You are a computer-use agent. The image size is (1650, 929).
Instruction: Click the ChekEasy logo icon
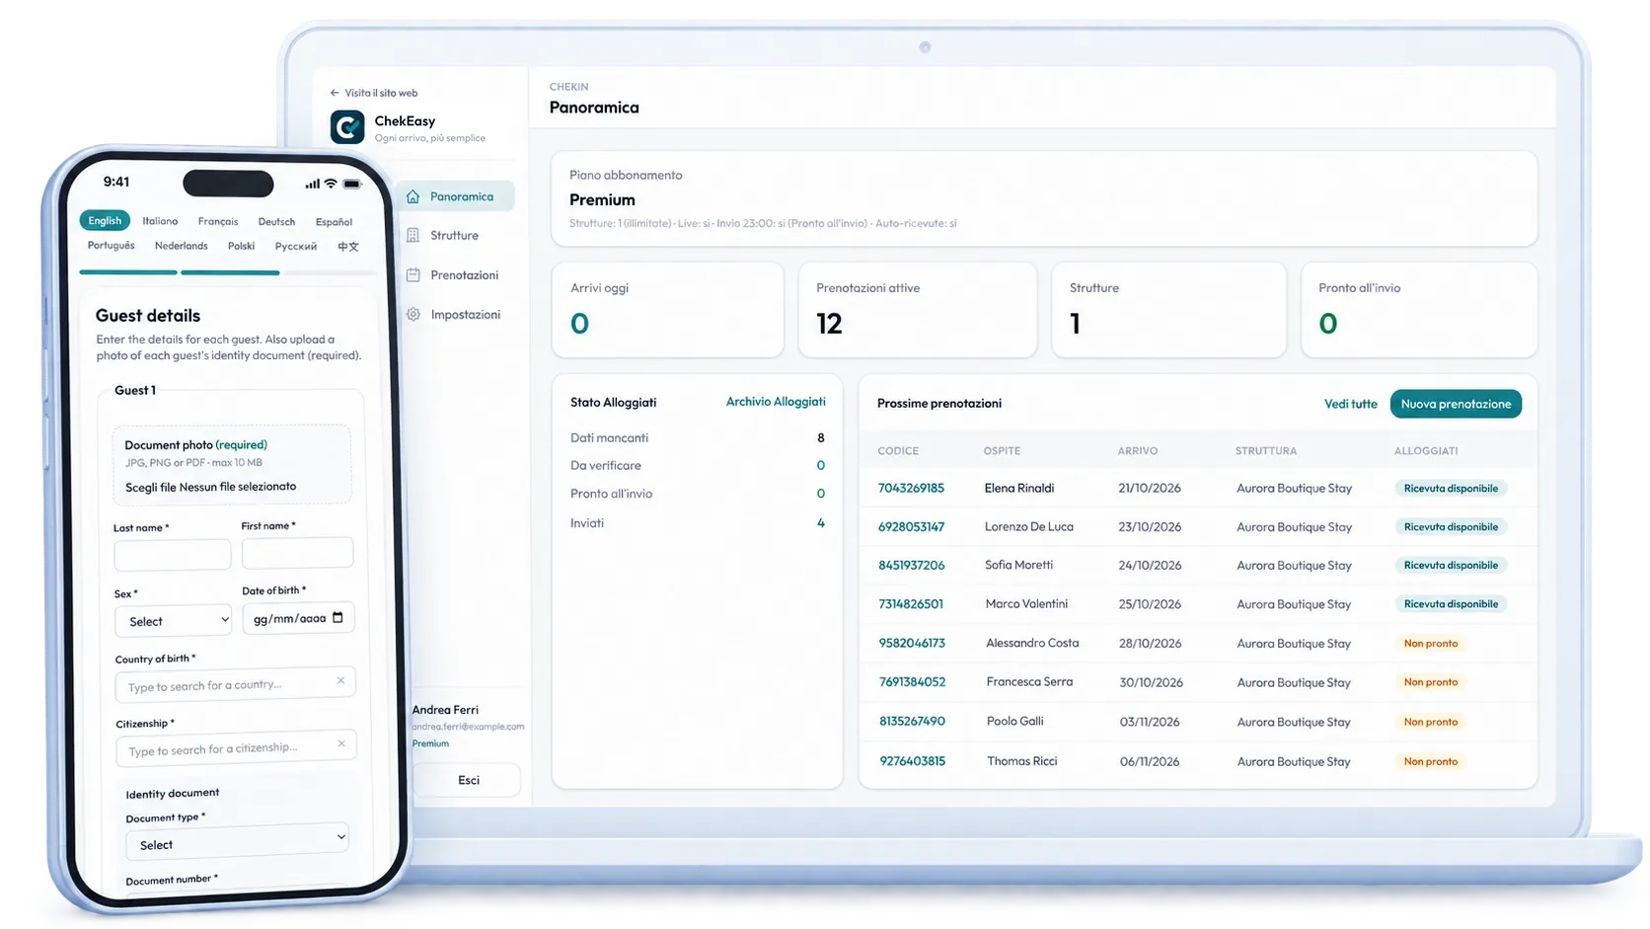347,127
